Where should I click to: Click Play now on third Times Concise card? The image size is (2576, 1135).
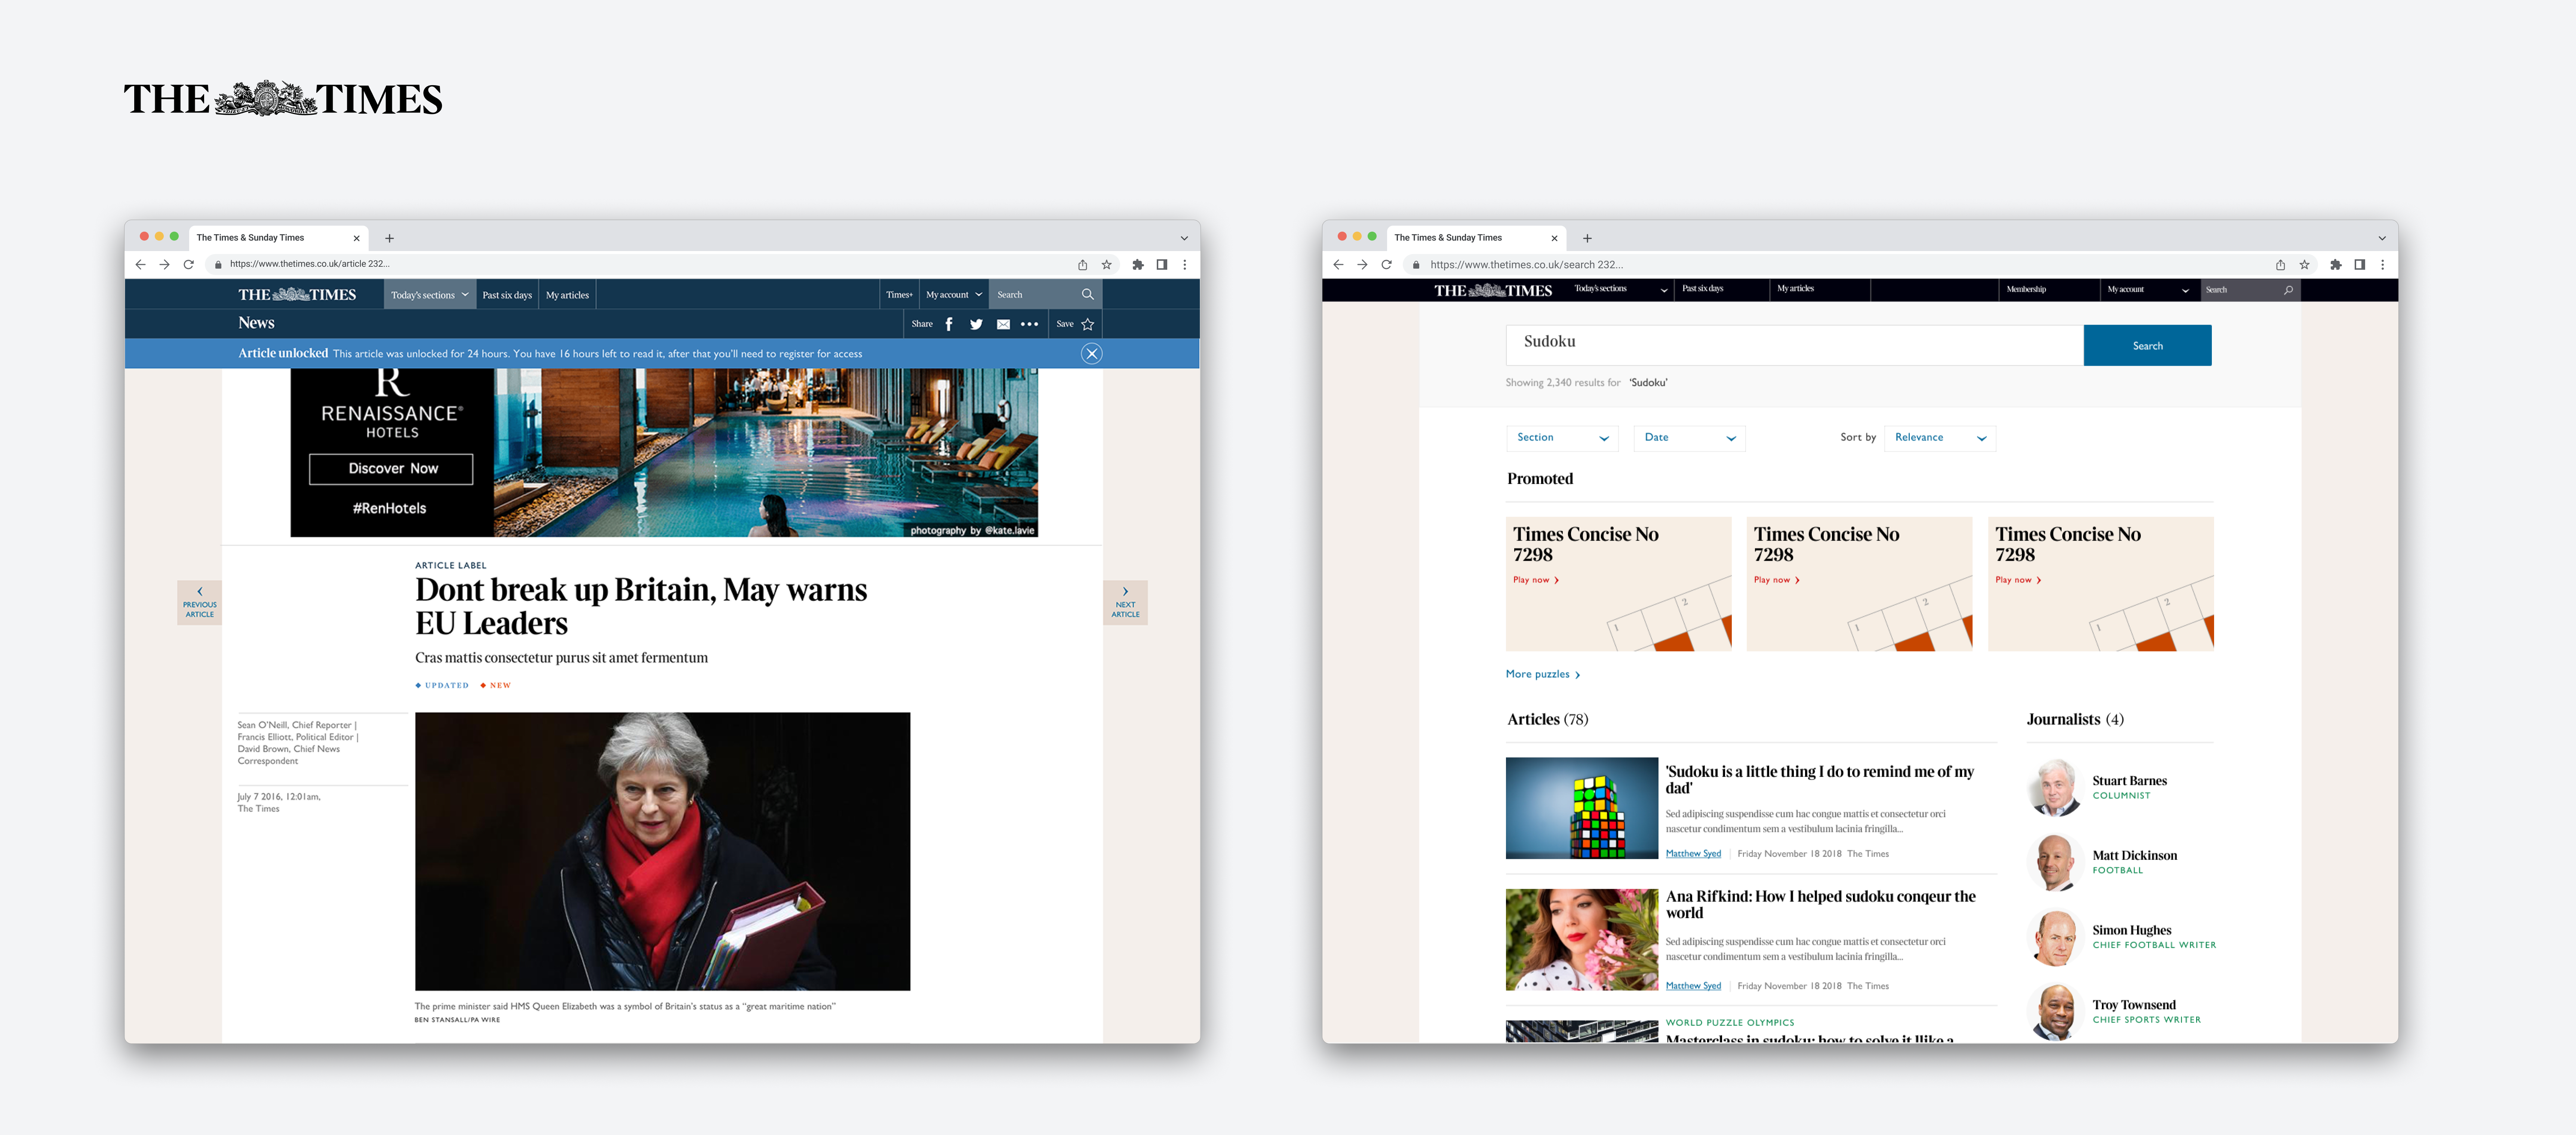[x=2018, y=581]
